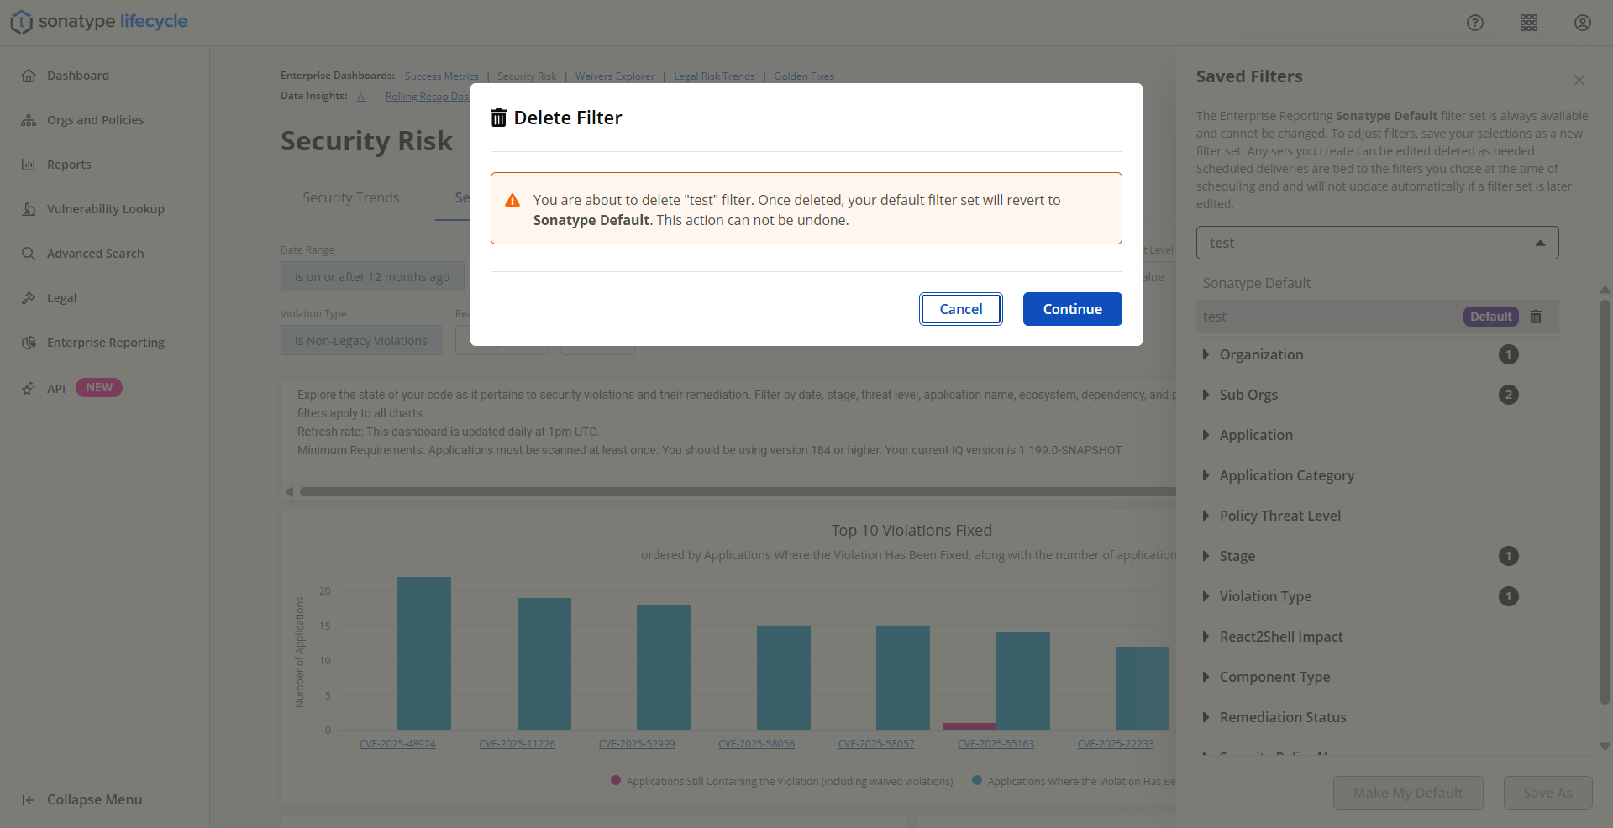Open the AI data insights link
The height and width of the screenshot is (828, 1613).
362,97
